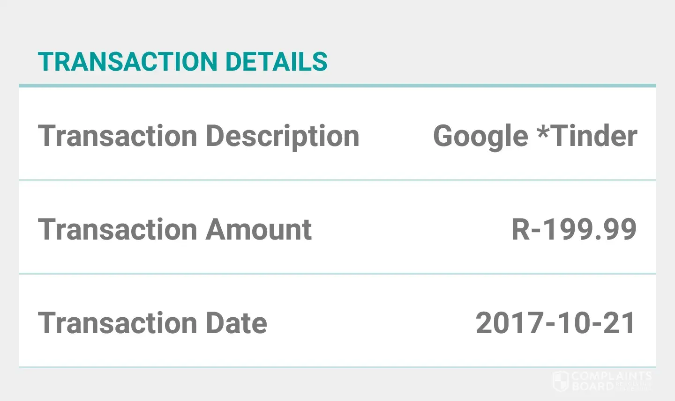Screen dimensions: 675x401
Task: Select the R-199.99 amount value
Action: 574,230
